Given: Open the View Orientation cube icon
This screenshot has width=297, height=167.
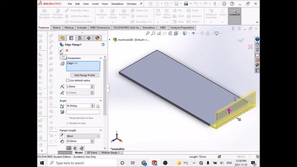Looking at the screenshot, I should [176, 33].
